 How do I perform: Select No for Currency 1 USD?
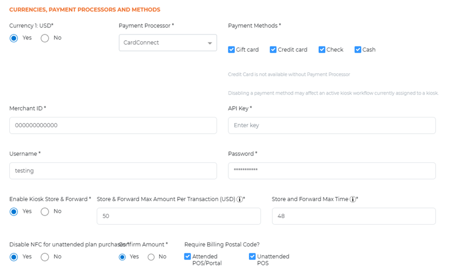coord(45,38)
